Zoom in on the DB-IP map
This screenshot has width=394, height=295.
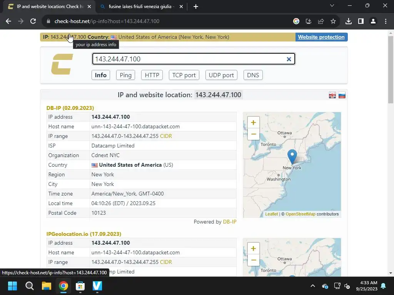[253, 123]
